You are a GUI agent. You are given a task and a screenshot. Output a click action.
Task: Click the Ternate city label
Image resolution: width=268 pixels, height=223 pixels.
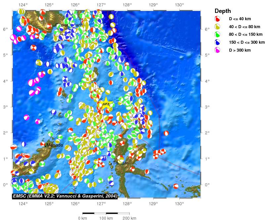pos(120,163)
